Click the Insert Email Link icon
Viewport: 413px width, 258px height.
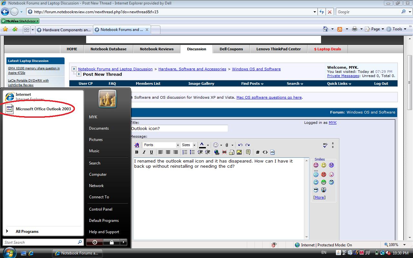click(x=231, y=152)
